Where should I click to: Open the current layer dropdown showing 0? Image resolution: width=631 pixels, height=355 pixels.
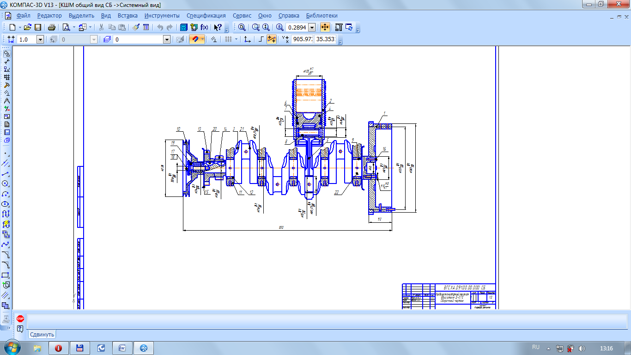coord(167,40)
